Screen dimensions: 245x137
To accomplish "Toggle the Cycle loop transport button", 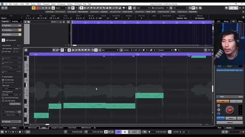I will click(x=118, y=132).
